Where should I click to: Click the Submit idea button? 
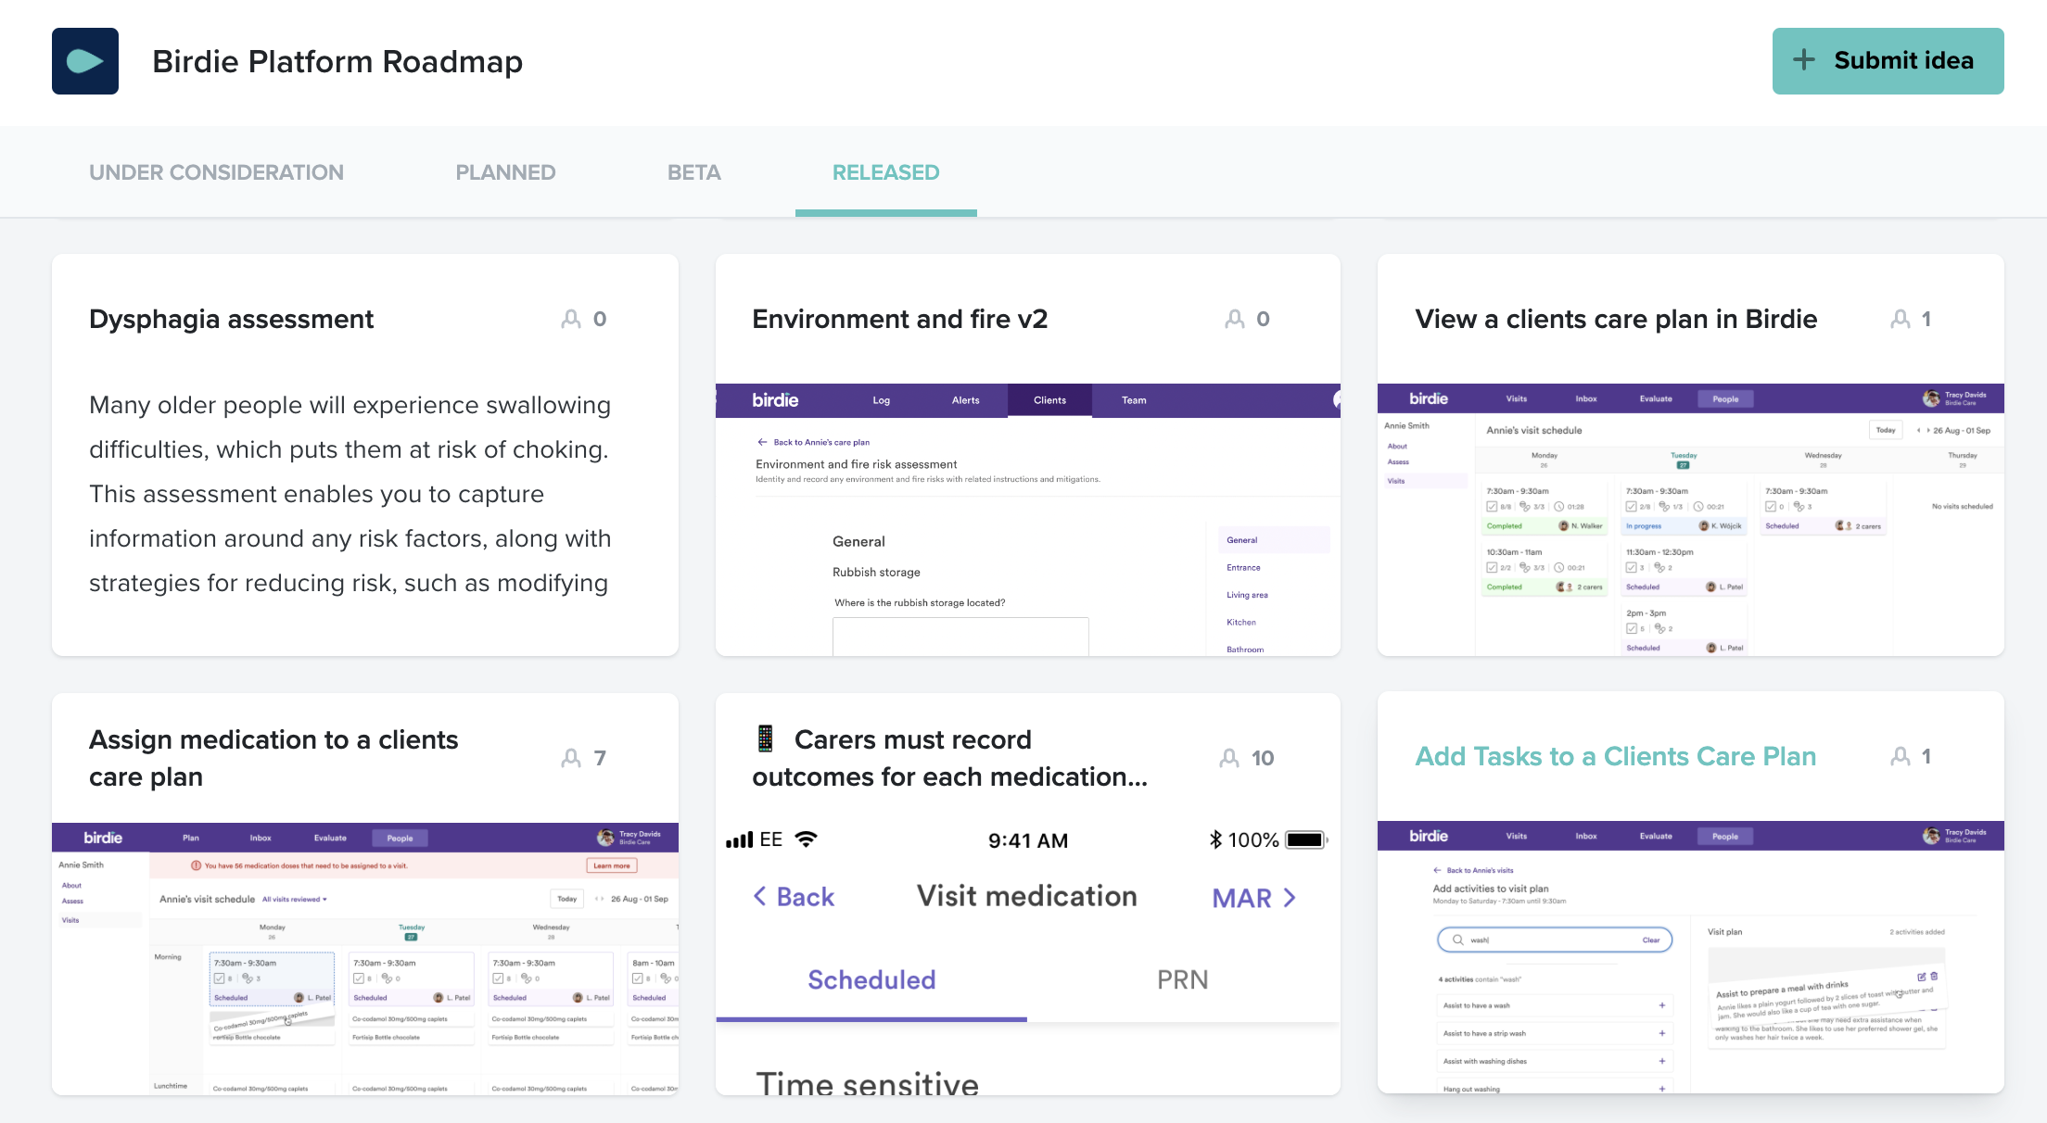(x=1888, y=61)
